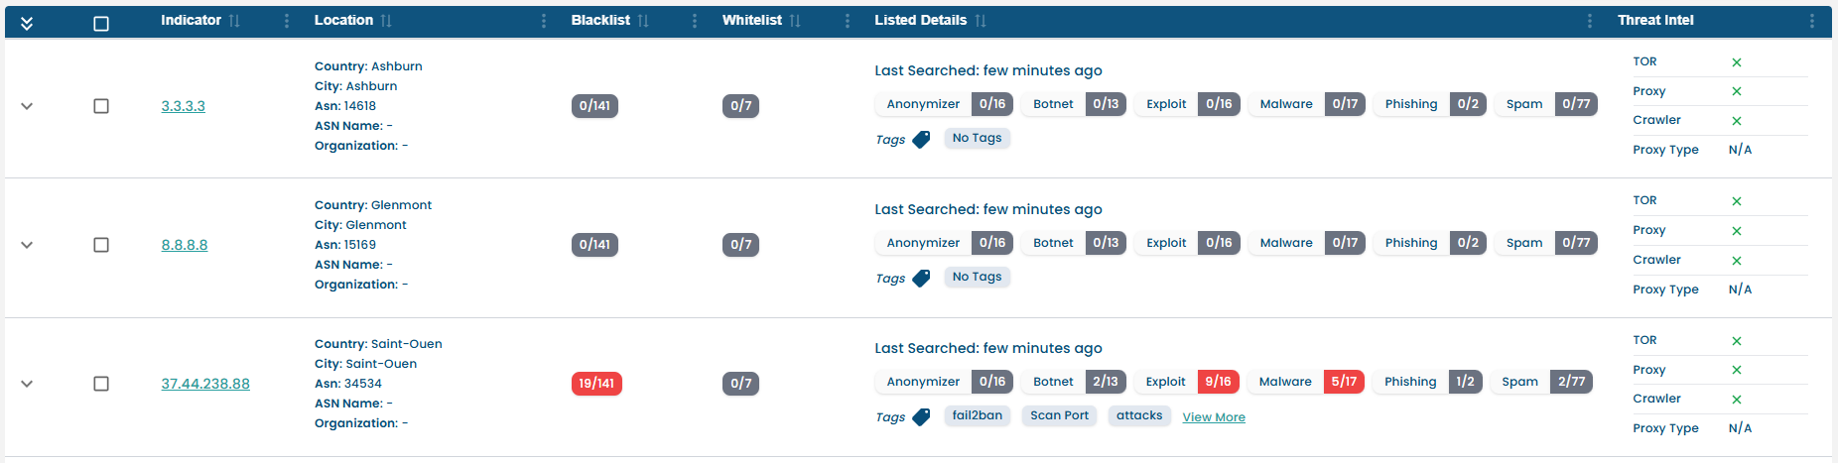Viewport: 1838px width, 463px height.
Task: Expand the 8.8.8.8 row chevron
Action: coord(27,245)
